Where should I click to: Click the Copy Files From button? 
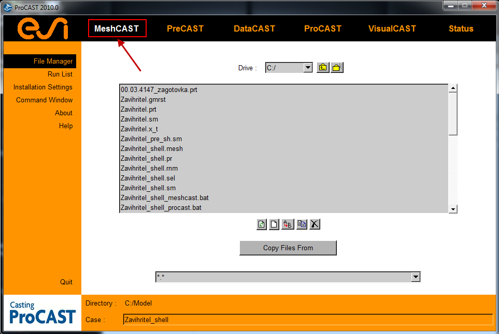click(288, 248)
